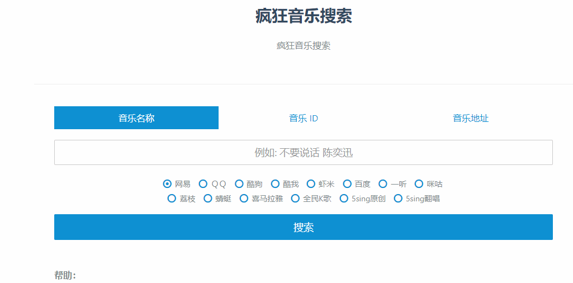Select the 荔枝 radio option
Image resolution: width=573 pixels, height=283 pixels.
172,199
